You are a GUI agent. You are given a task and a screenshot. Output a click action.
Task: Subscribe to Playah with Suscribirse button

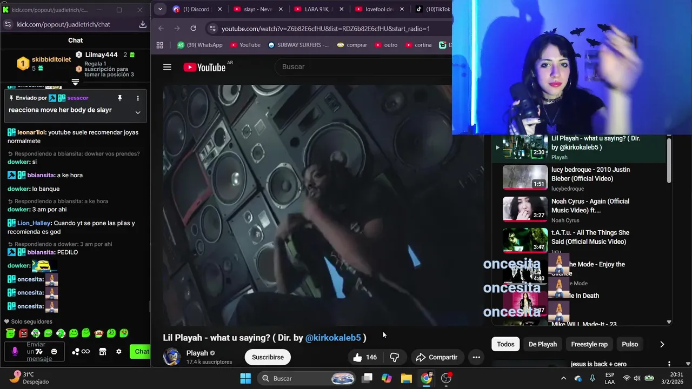pyautogui.click(x=268, y=357)
